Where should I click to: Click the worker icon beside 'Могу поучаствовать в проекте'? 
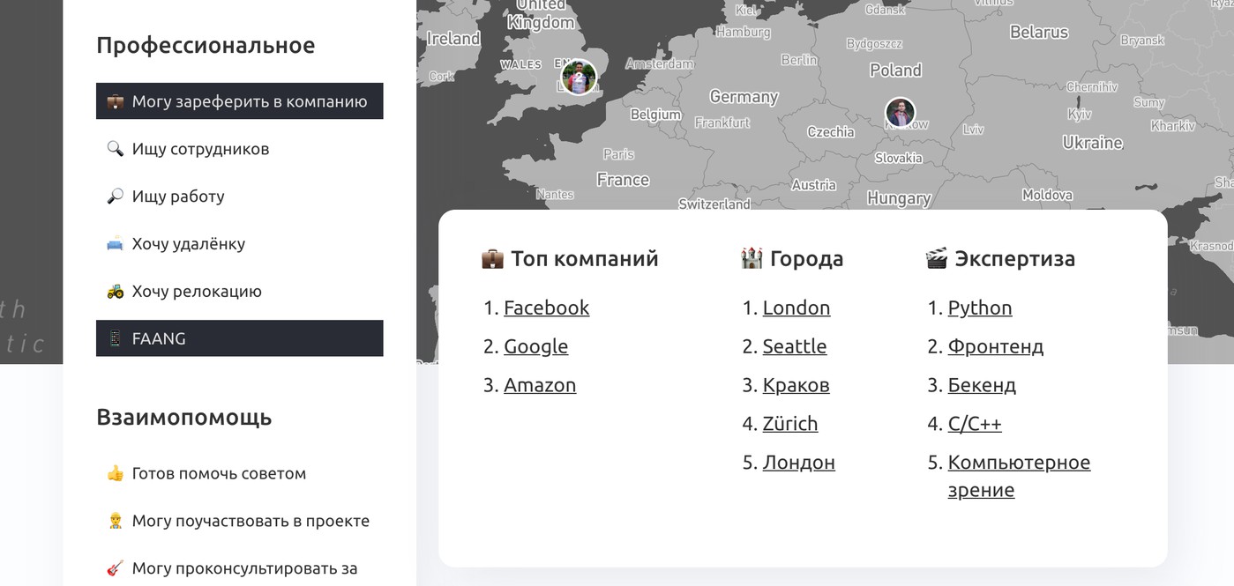click(x=115, y=522)
